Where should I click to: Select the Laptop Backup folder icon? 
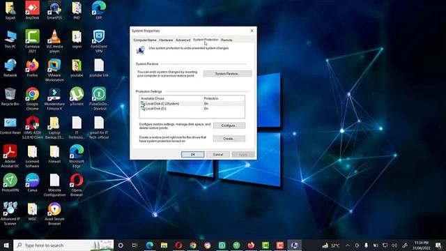pyautogui.click(x=54, y=128)
